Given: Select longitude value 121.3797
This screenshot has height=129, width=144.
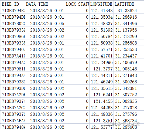Looking at the screenshot, I should click(101, 69).
